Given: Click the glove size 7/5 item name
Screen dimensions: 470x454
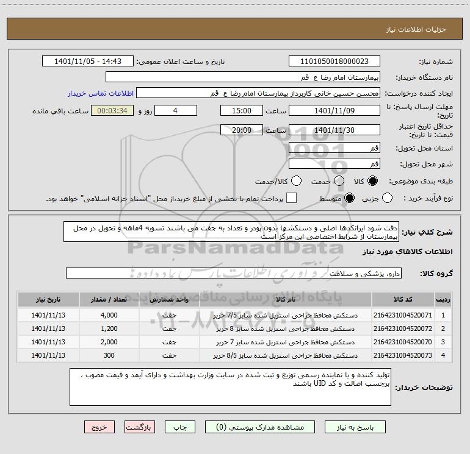Looking at the screenshot, I should [286, 316].
